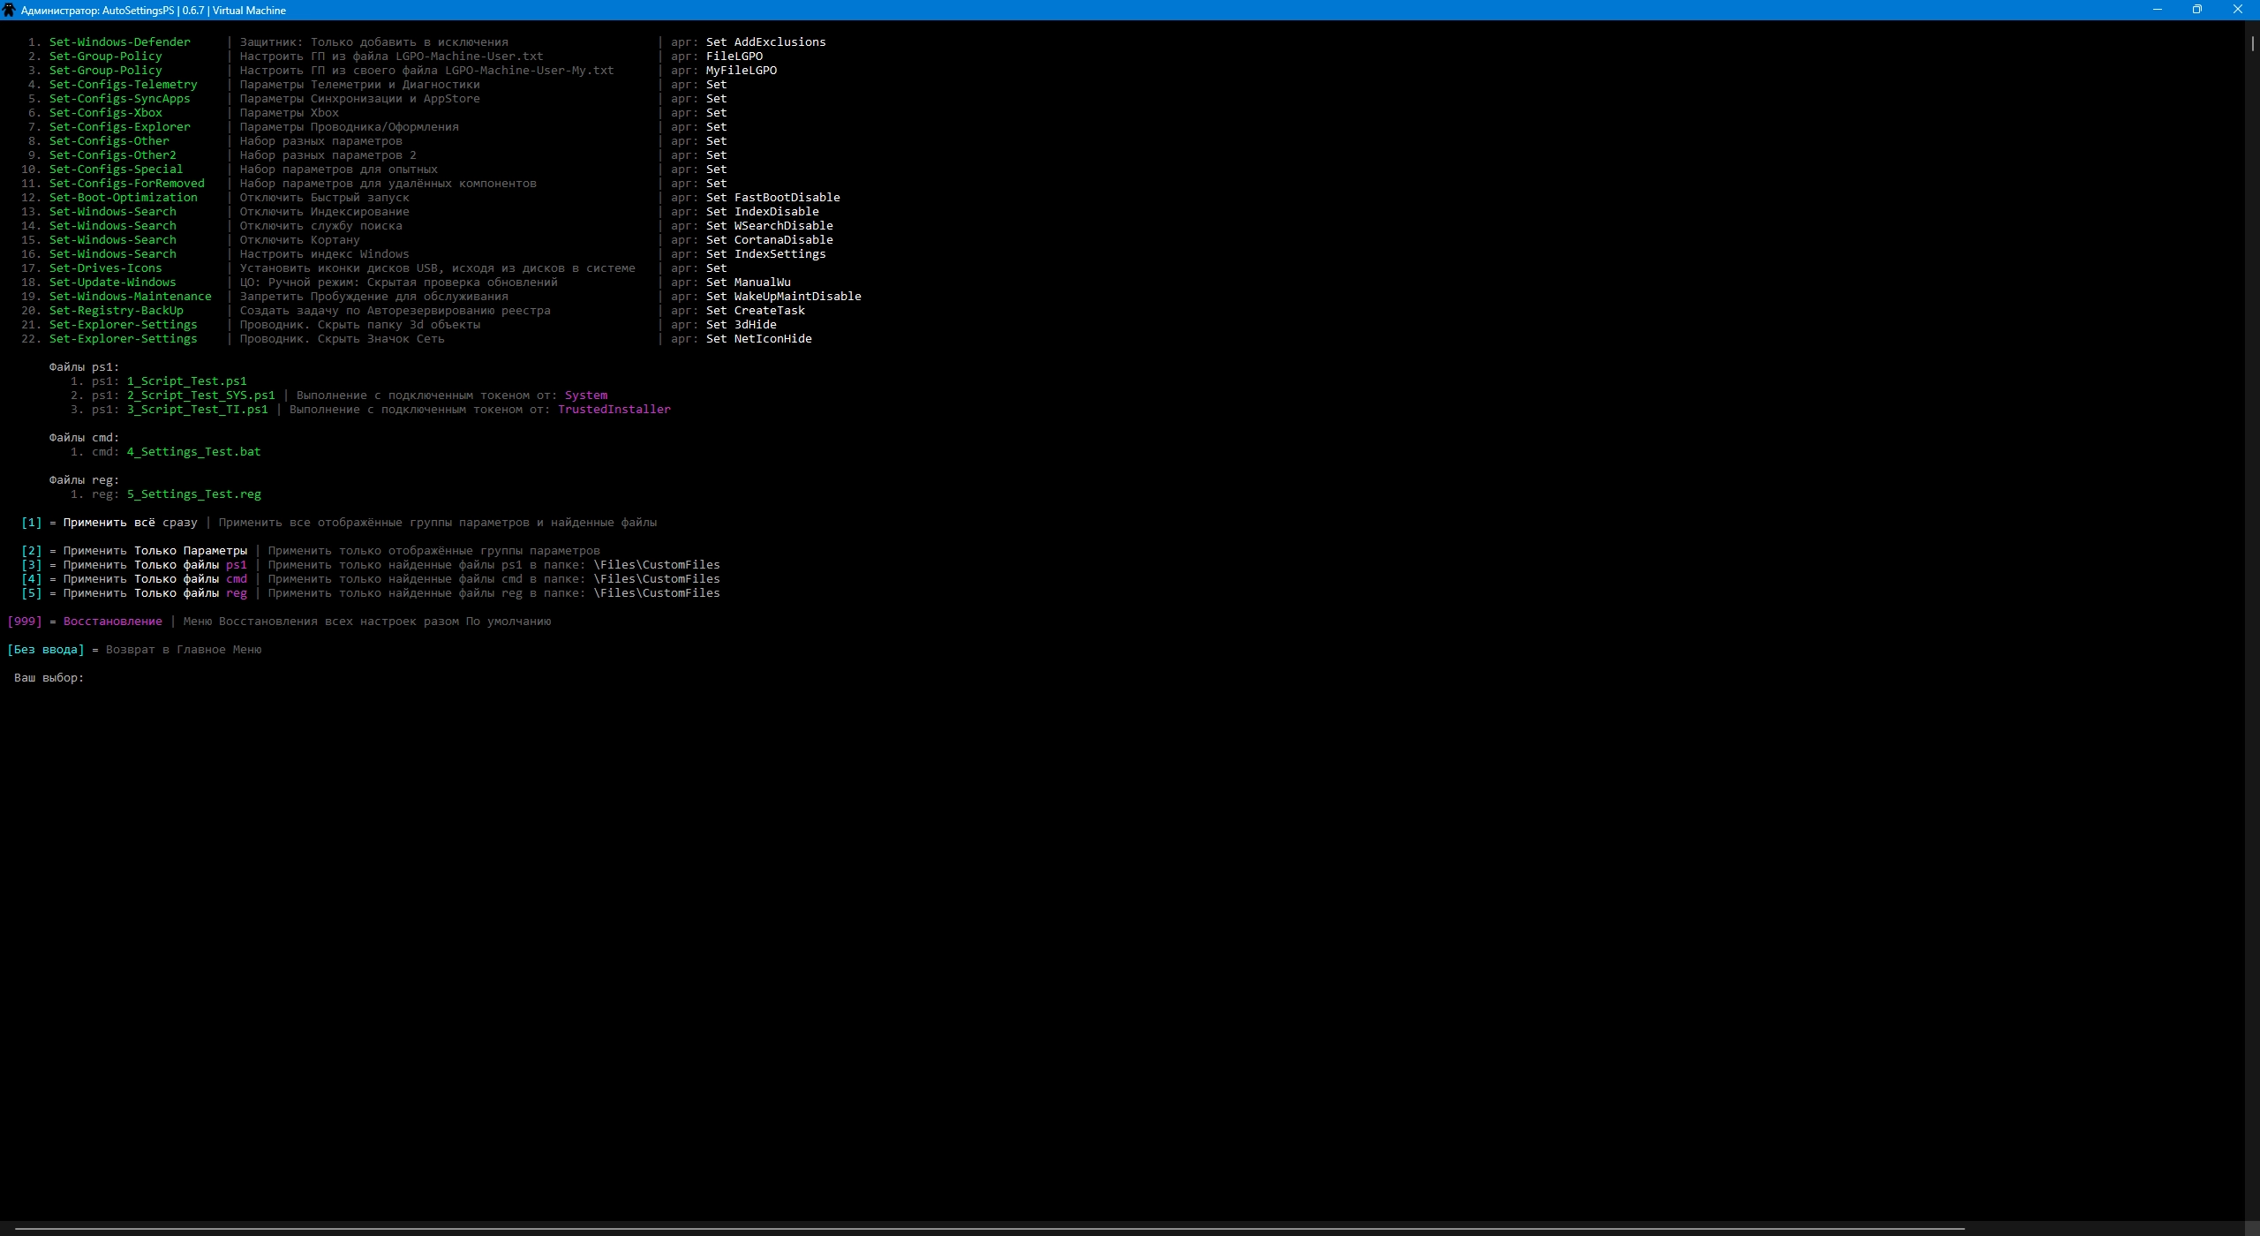Click the 'Set FastBootDisable' argument
Image resolution: width=2260 pixels, height=1236 pixels.
pyautogui.click(x=773, y=198)
